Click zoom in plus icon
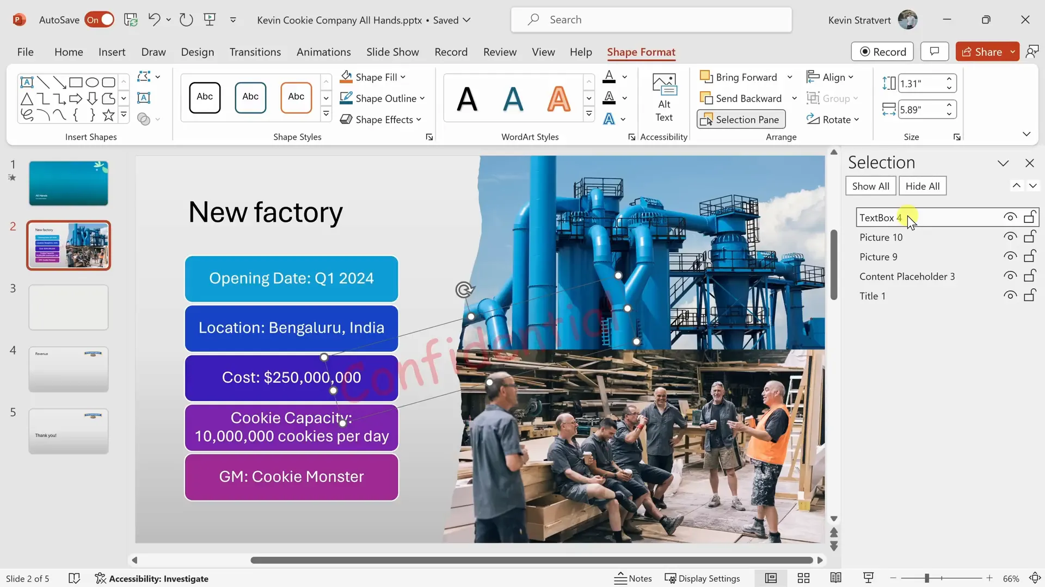The width and height of the screenshot is (1045, 587). pos(989,578)
